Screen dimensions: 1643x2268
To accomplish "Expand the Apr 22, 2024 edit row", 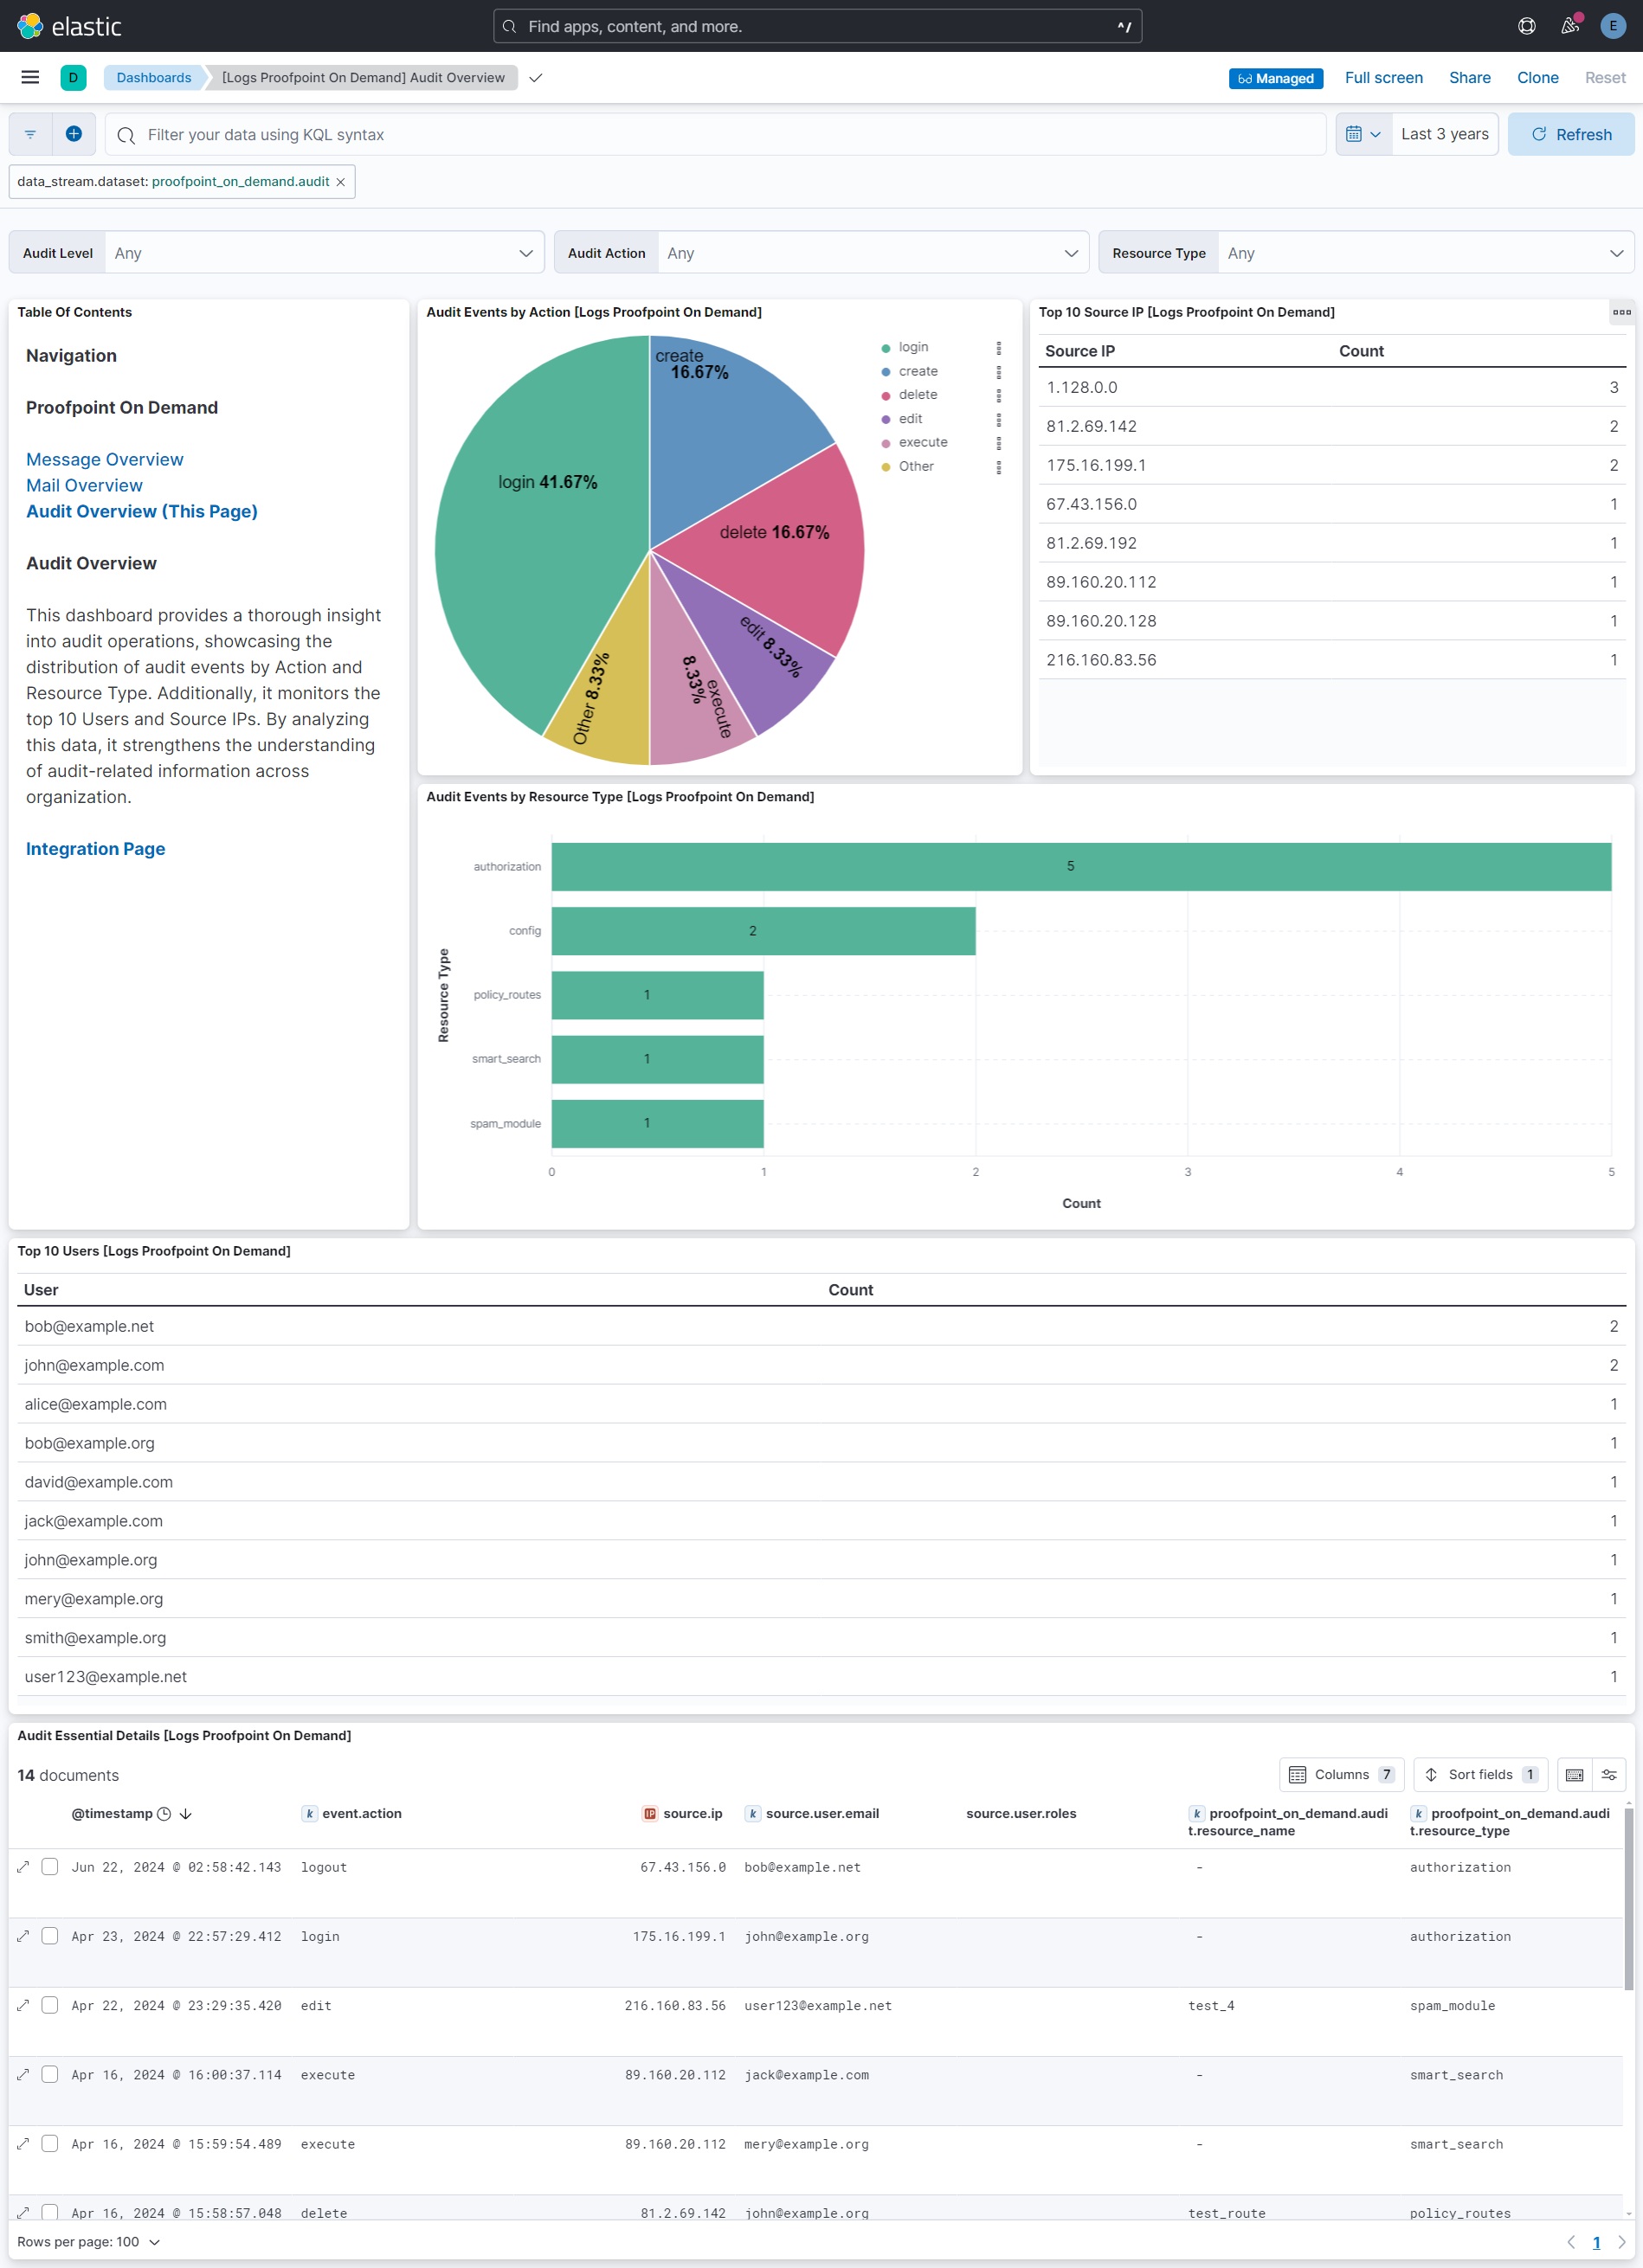I will click(x=23, y=2005).
